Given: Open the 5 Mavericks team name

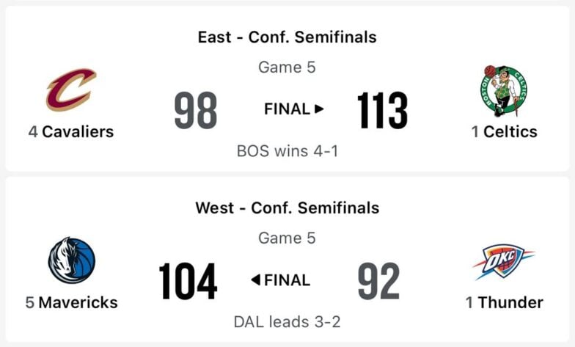Looking at the screenshot, I should (72, 302).
